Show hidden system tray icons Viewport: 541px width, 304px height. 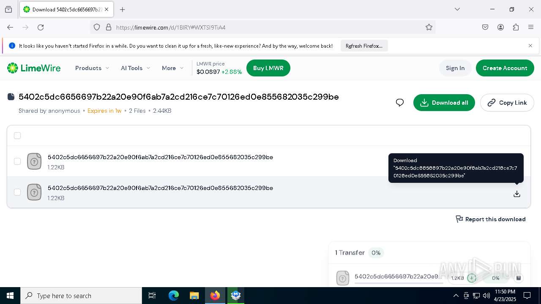456,296
